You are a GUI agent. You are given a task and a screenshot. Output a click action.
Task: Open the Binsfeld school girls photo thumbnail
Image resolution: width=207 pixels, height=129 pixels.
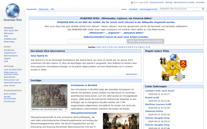point(49,96)
